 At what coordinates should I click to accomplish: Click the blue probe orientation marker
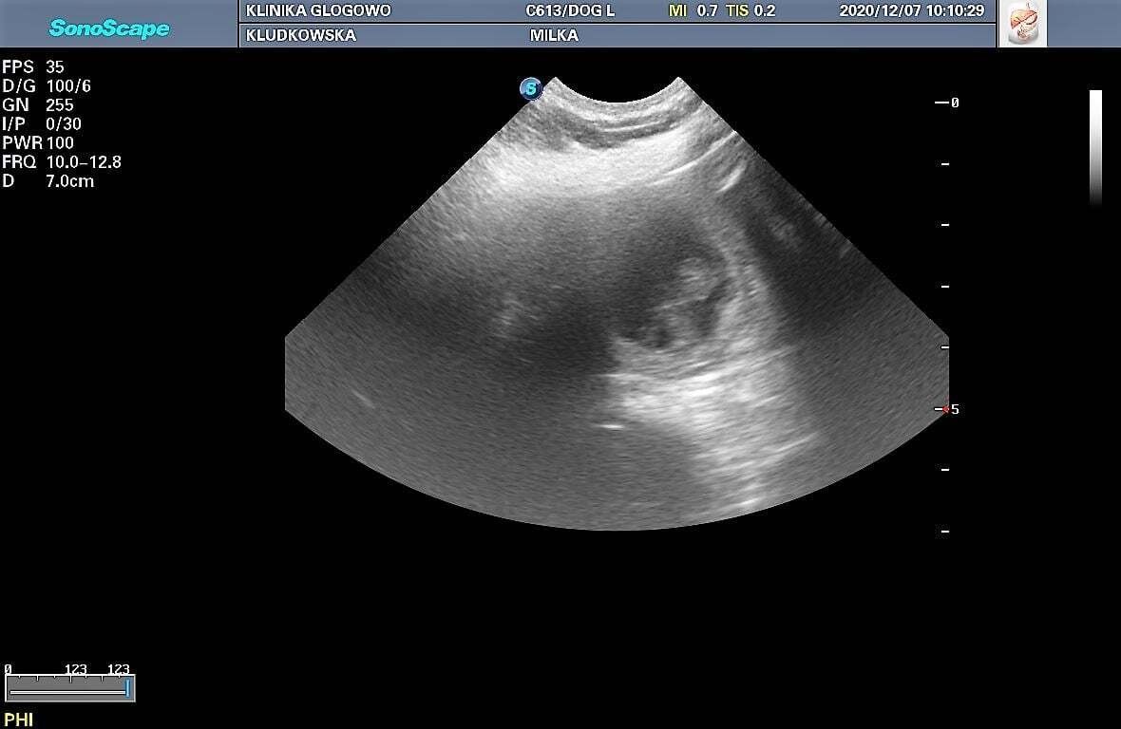tap(530, 89)
